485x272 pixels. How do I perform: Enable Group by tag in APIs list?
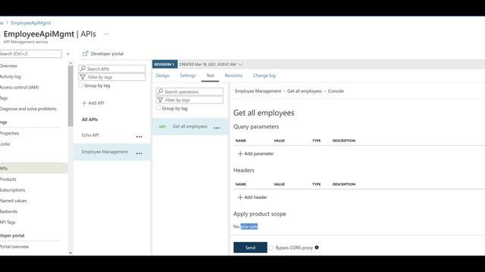(x=81, y=85)
